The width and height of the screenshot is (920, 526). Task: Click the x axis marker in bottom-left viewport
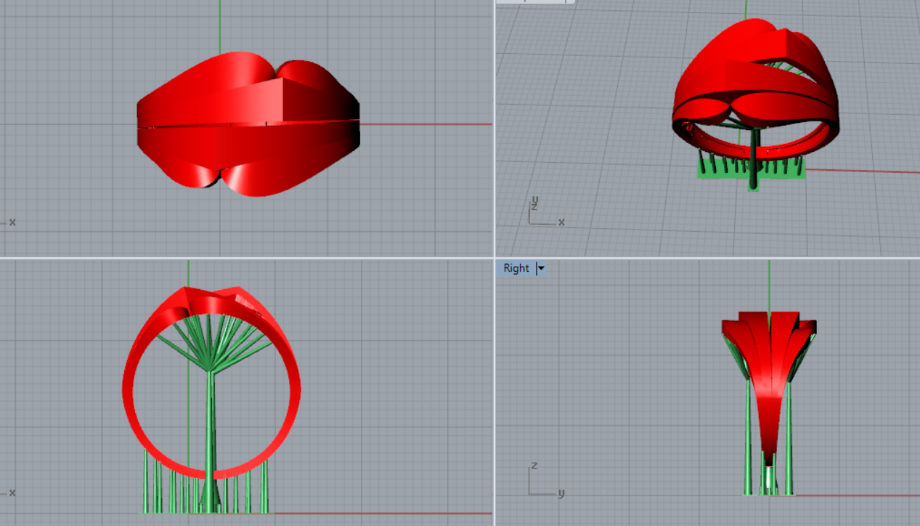click(x=12, y=492)
